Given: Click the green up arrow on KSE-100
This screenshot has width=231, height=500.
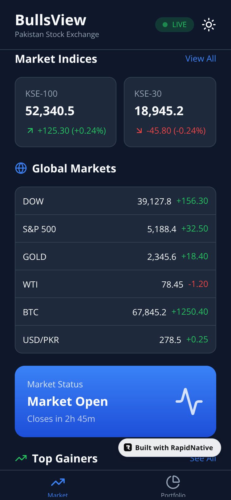Looking at the screenshot, I should coord(30,131).
